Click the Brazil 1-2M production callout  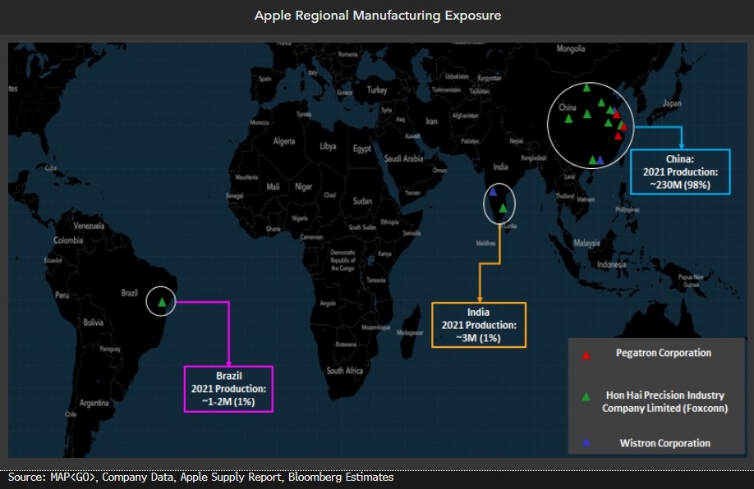pyautogui.click(x=228, y=387)
